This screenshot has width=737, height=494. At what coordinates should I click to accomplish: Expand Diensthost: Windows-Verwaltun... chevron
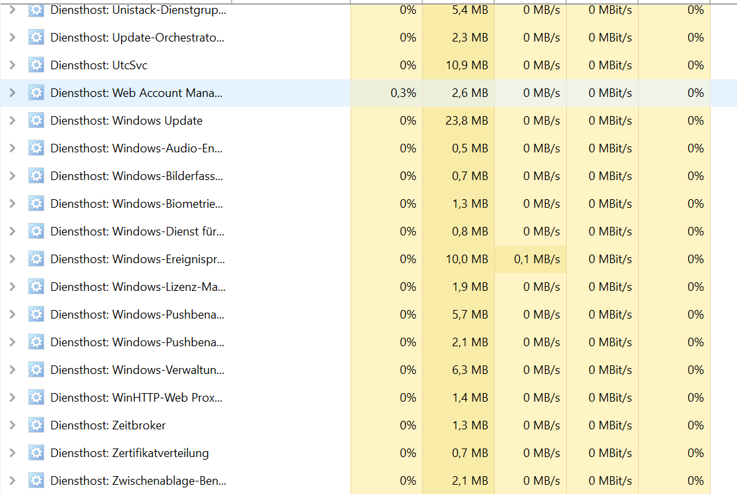(13, 370)
